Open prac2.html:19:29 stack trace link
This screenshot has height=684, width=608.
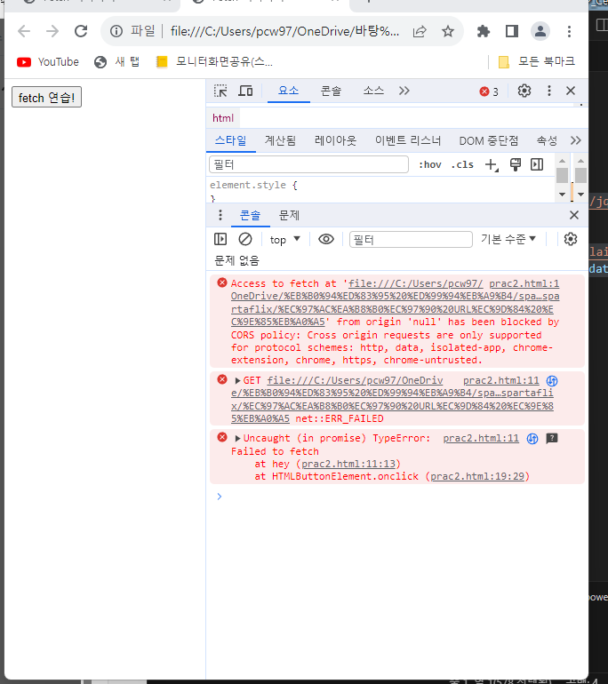pyautogui.click(x=477, y=476)
